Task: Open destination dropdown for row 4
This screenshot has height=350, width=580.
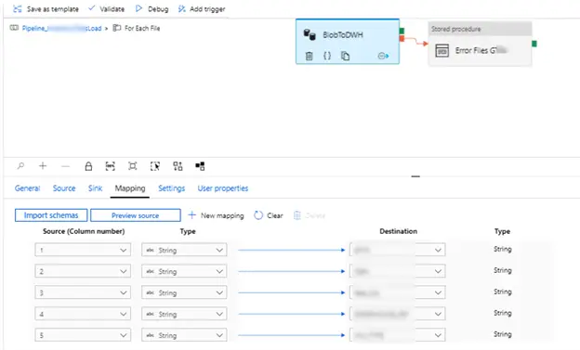Action: [x=398, y=314]
